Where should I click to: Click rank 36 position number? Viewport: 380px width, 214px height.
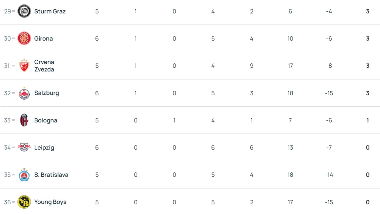click(x=7, y=202)
